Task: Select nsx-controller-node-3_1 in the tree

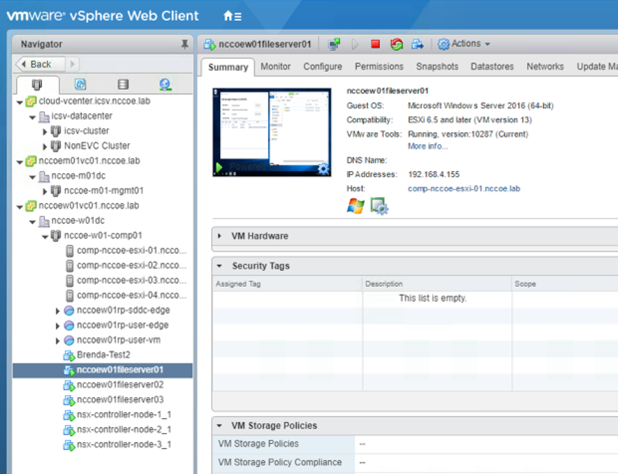Action: coord(124,445)
